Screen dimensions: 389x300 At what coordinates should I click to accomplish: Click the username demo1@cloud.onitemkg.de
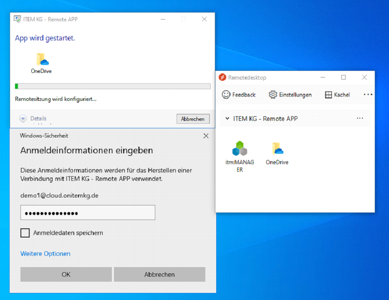[x=59, y=195]
